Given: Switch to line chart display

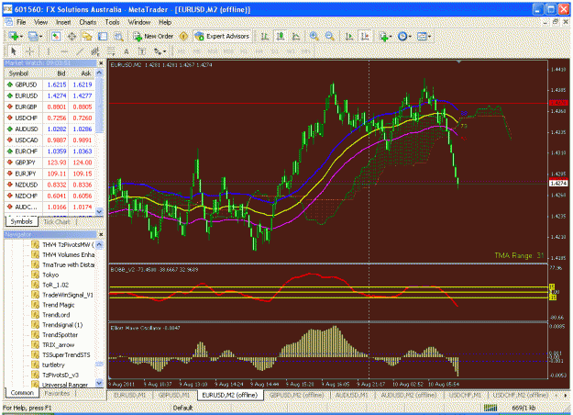Looking at the screenshot, I should (296, 36).
